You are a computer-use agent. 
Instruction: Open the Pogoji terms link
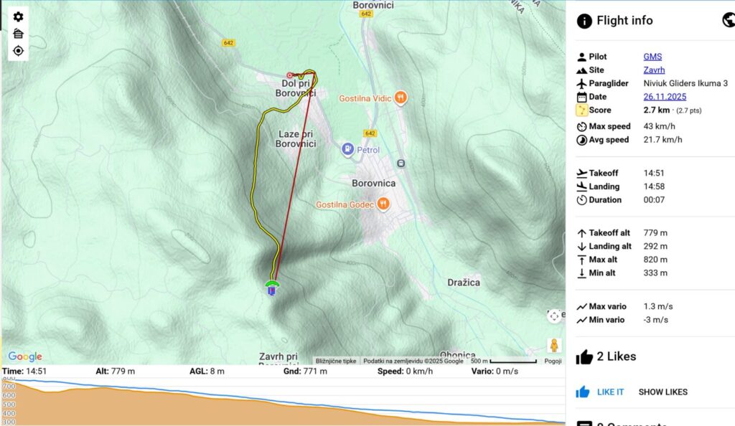coord(553,361)
